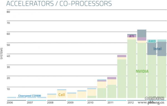The width and height of the screenshot is (167, 106).
Task: Click the 50 y-axis value
Action: [x=8, y=45]
